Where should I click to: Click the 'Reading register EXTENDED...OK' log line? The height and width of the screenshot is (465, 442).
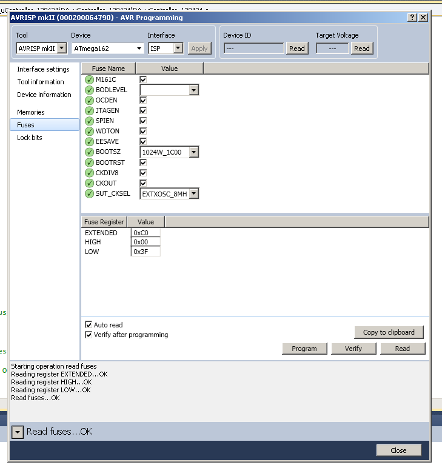(x=59, y=374)
